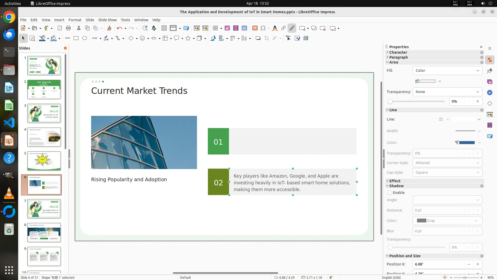The height and width of the screenshot is (280, 497).
Task: Open the Format menu
Action: click(x=75, y=20)
